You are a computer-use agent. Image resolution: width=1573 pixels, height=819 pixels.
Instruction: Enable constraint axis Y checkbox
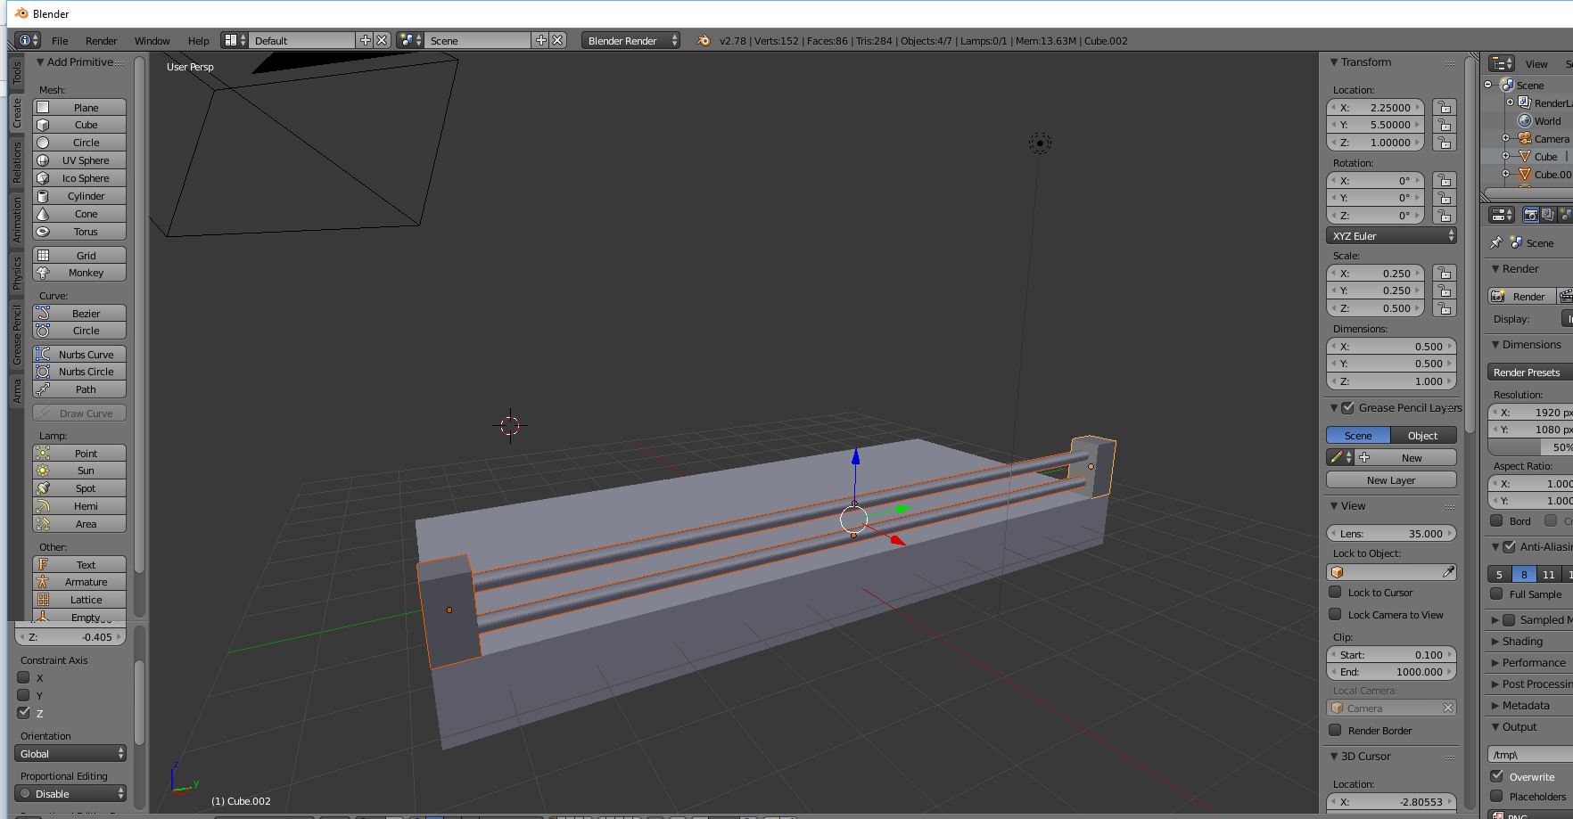coord(24,695)
